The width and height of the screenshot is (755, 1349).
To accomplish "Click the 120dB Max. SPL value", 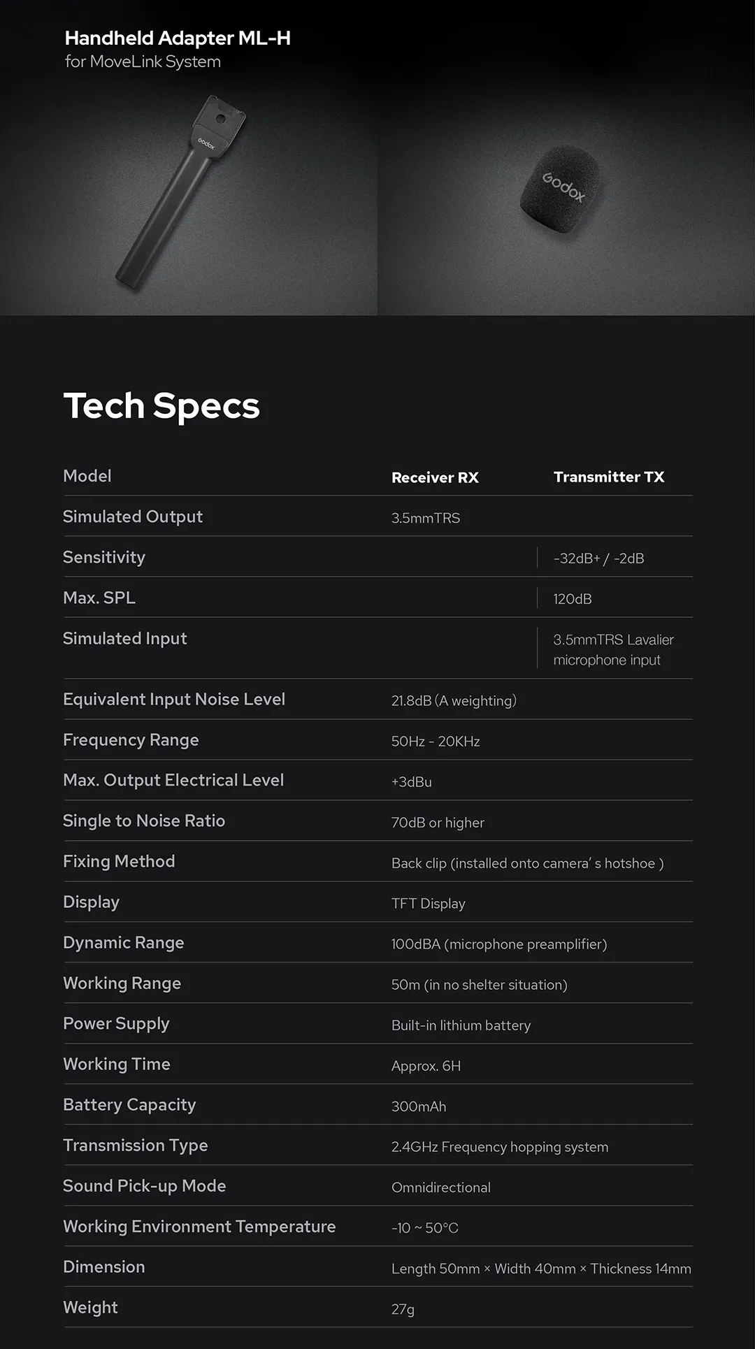I will coord(573,599).
